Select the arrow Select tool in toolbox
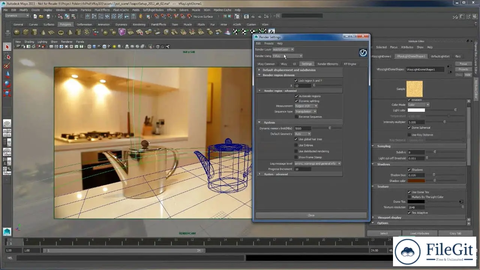 (7, 47)
